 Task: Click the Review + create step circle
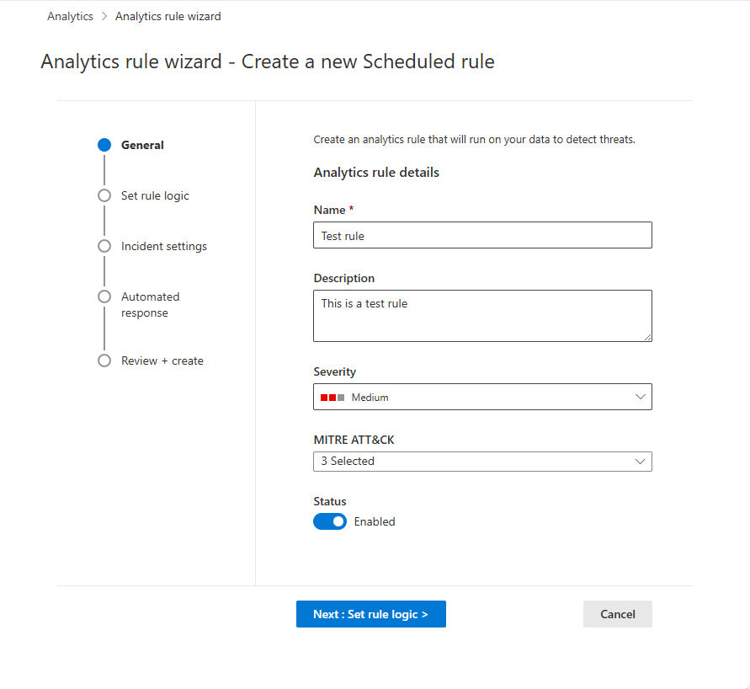[104, 360]
